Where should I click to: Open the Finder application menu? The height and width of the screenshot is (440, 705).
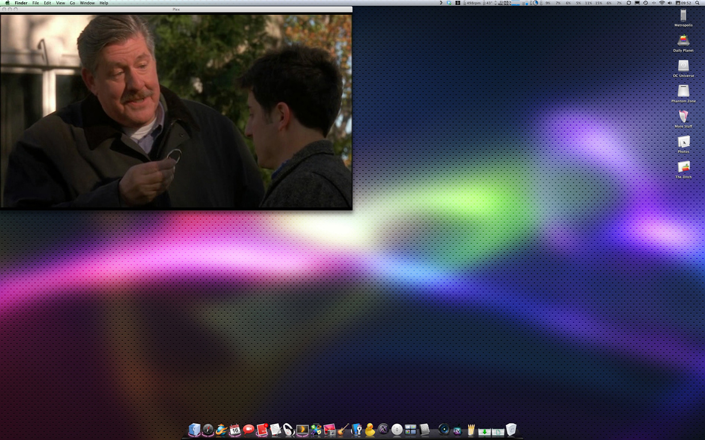pos(21,3)
